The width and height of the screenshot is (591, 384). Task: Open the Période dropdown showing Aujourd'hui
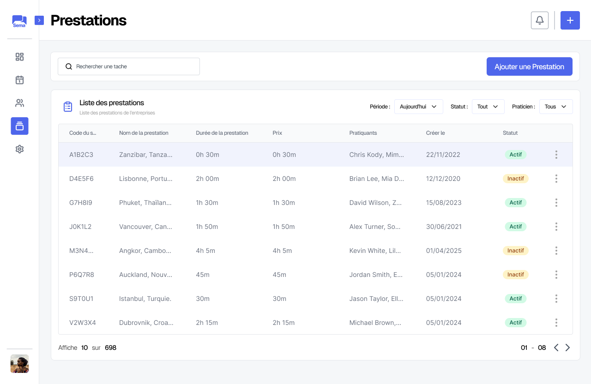pyautogui.click(x=418, y=107)
